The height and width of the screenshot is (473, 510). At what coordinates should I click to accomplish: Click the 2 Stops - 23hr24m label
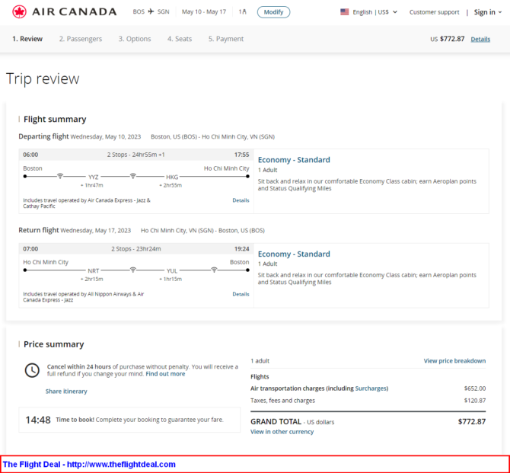(x=136, y=249)
